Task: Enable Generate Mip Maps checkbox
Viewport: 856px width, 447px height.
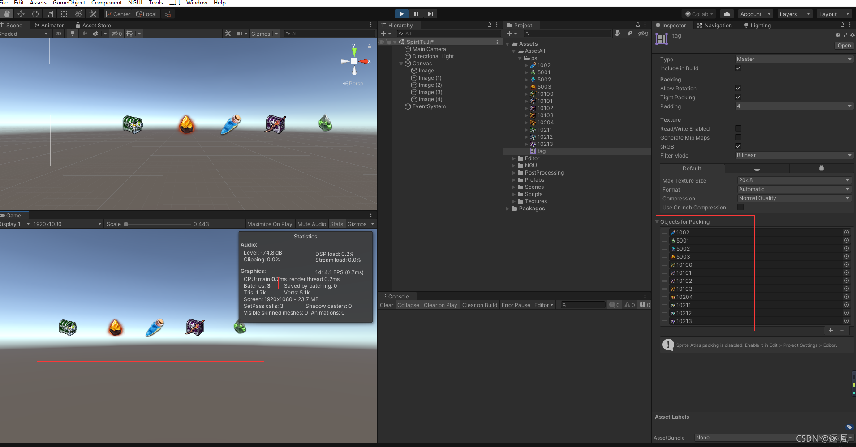Action: click(x=738, y=137)
